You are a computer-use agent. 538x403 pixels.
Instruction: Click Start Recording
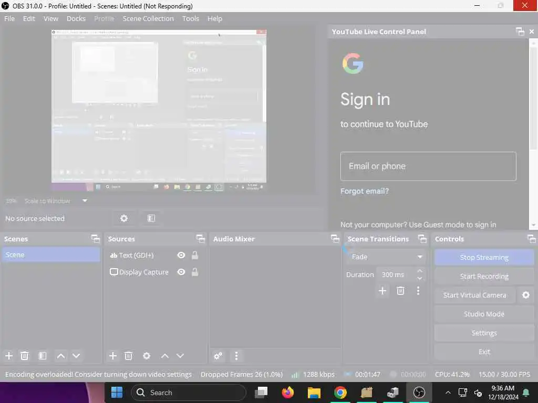tap(484, 276)
